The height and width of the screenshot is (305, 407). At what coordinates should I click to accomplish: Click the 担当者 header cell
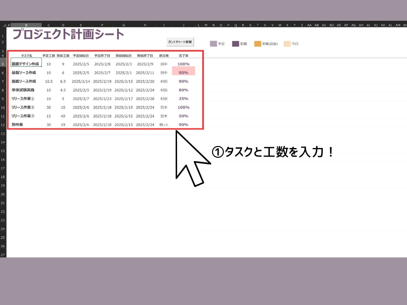click(x=164, y=55)
